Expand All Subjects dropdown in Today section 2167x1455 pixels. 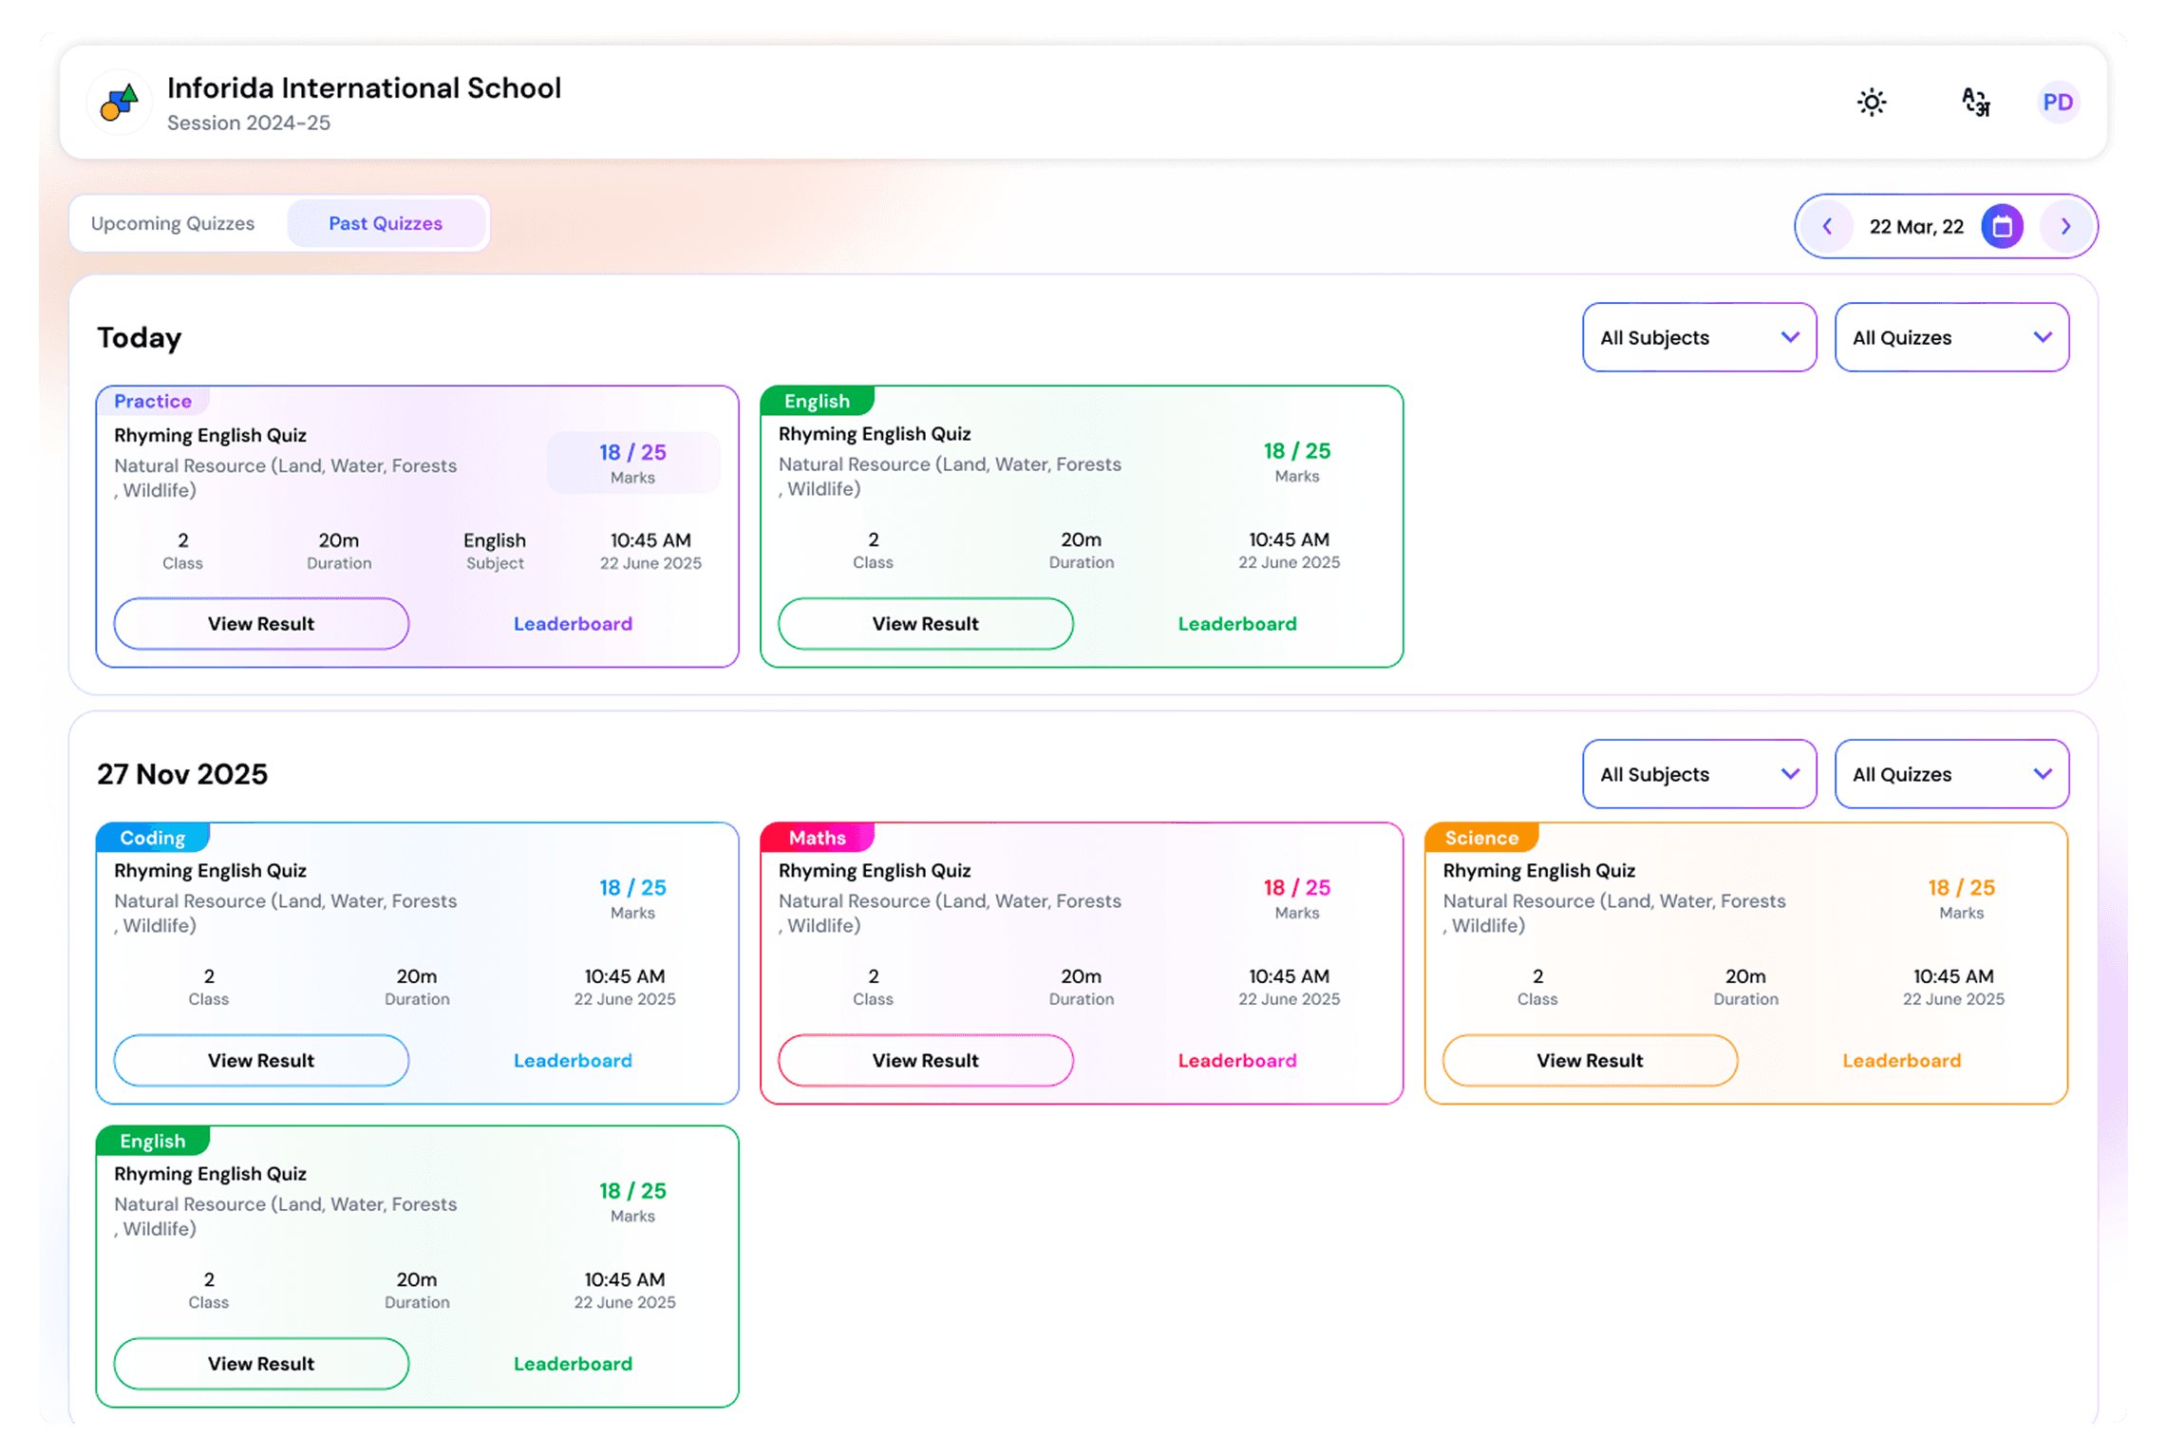pos(1698,338)
